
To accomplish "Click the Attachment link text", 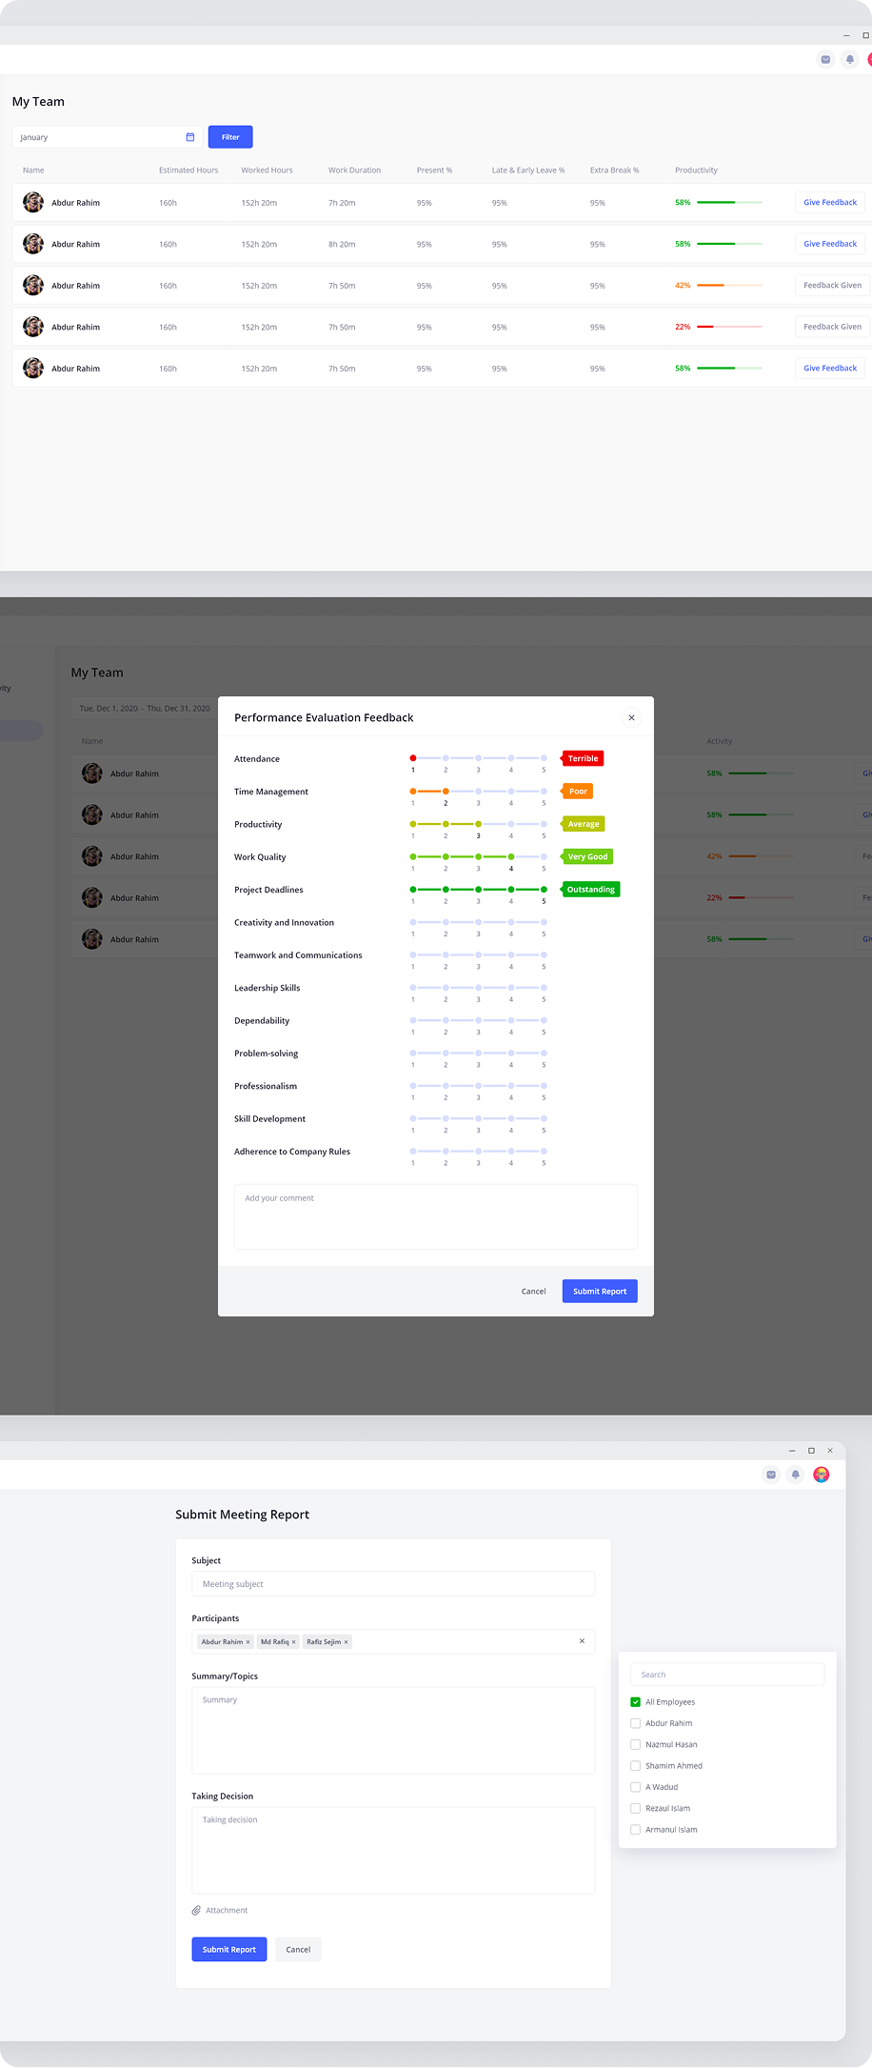I will point(227,1910).
